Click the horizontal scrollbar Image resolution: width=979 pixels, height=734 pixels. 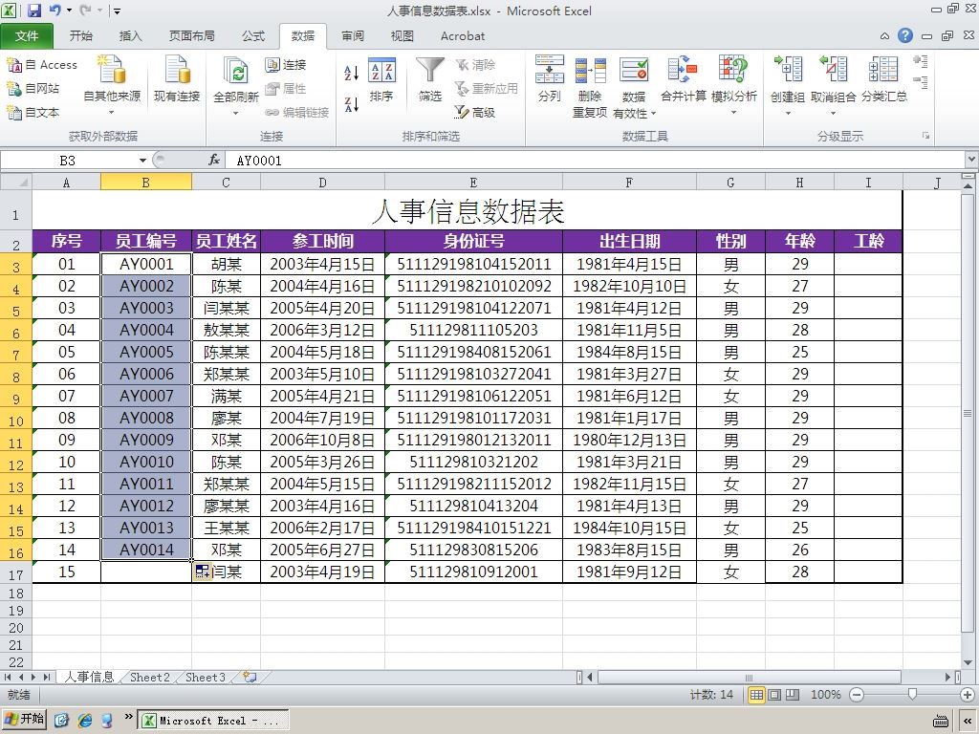tap(749, 678)
